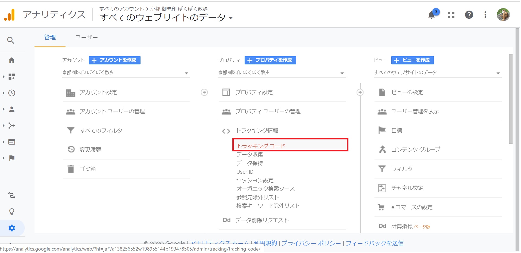Expand the Audience sidebar section arrow
521x253 pixels.
pyautogui.click(x=4, y=109)
